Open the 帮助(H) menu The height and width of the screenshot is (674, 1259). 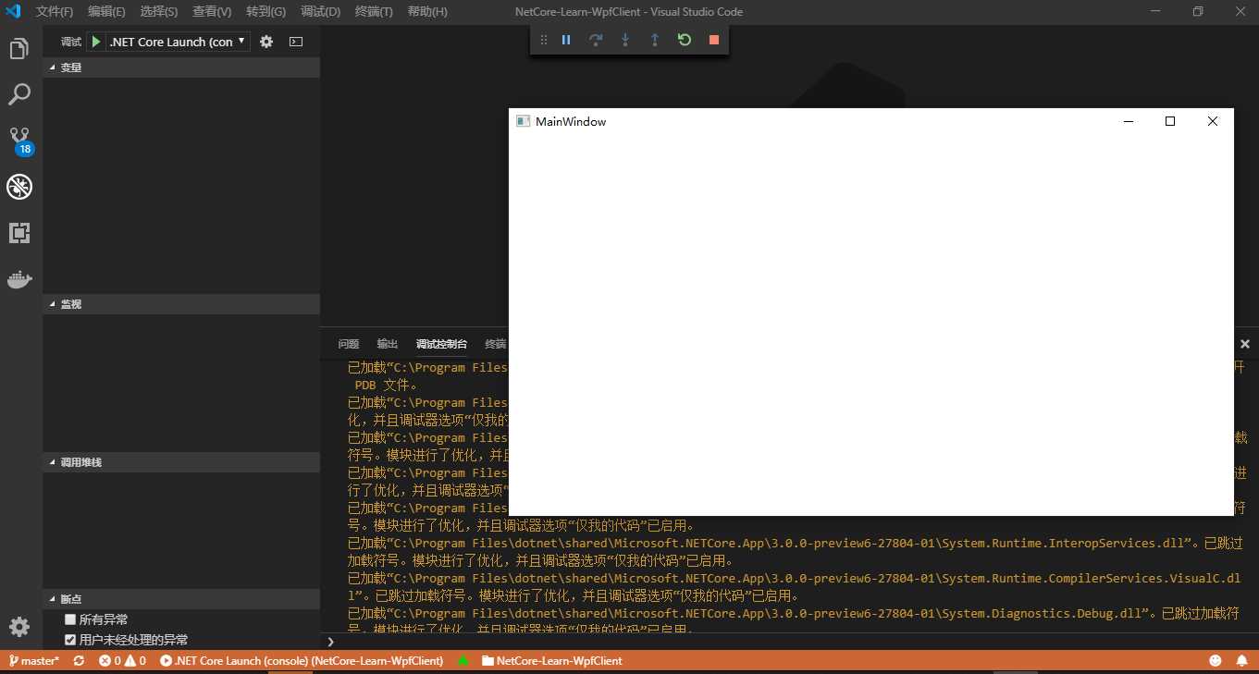coord(427,11)
